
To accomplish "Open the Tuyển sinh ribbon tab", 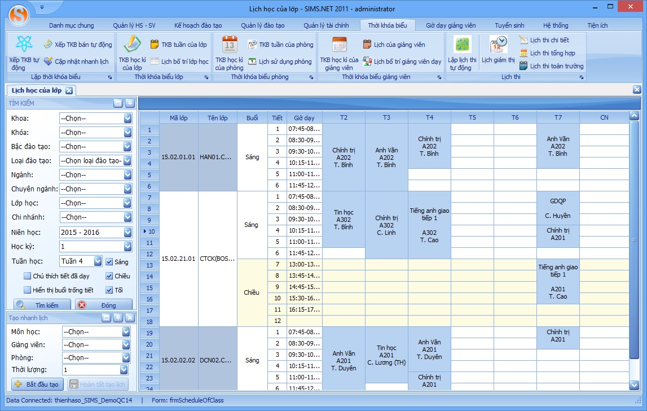I will pyautogui.click(x=509, y=25).
